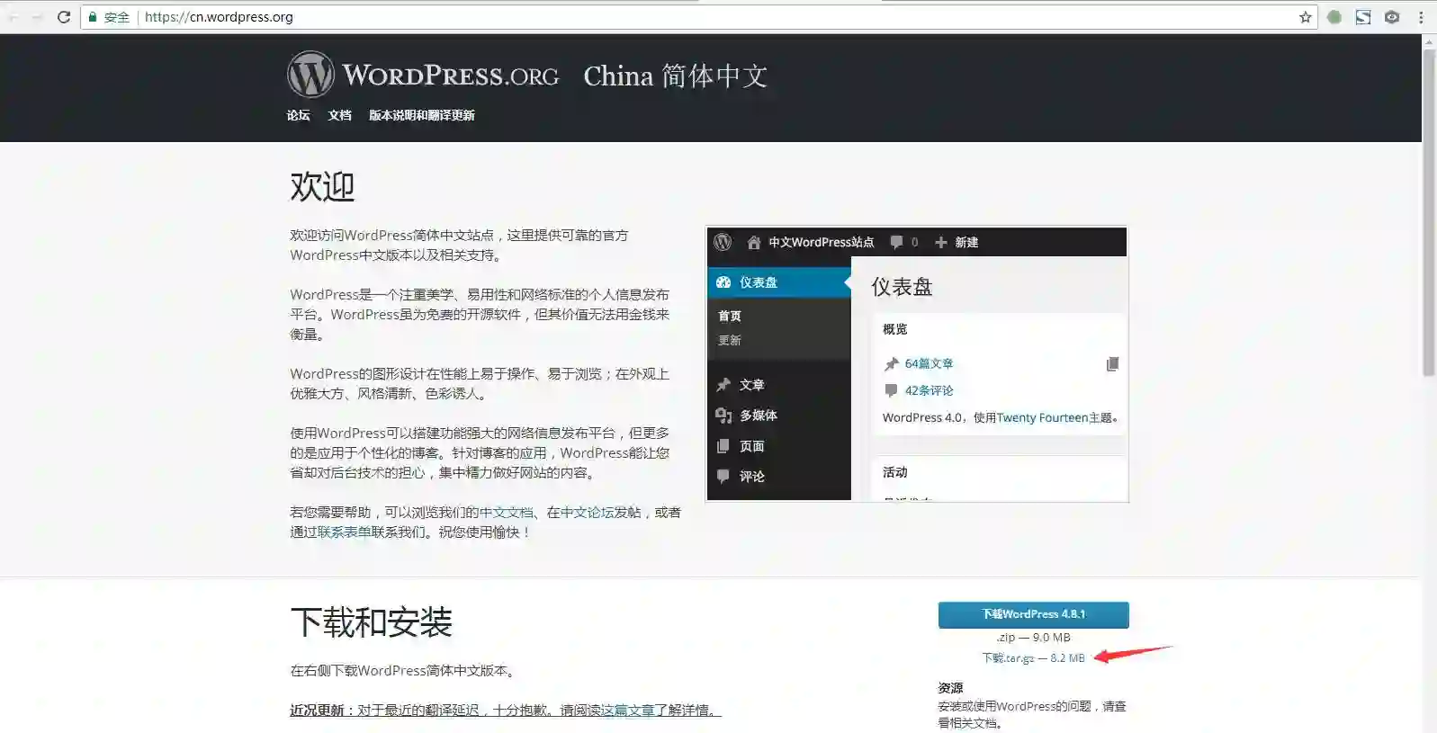Bookmark this page with the star icon
The height and width of the screenshot is (733, 1437).
1305,17
